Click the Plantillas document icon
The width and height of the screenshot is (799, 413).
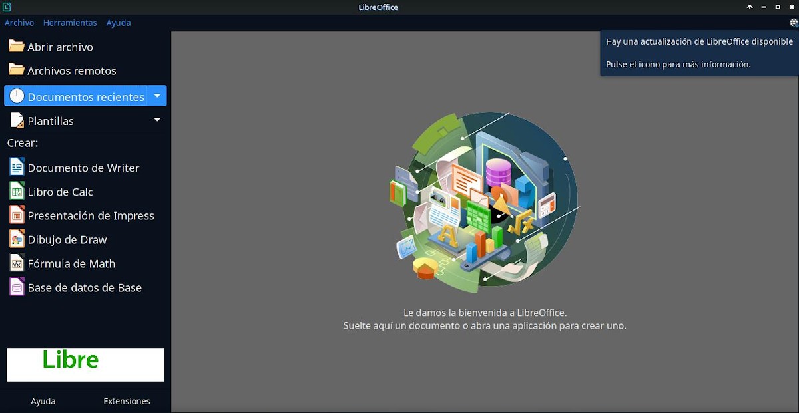16,120
